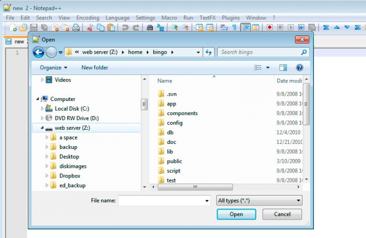Click the Stop Recording macro icon
The width and height of the screenshot is (366, 238).
tap(280, 27)
